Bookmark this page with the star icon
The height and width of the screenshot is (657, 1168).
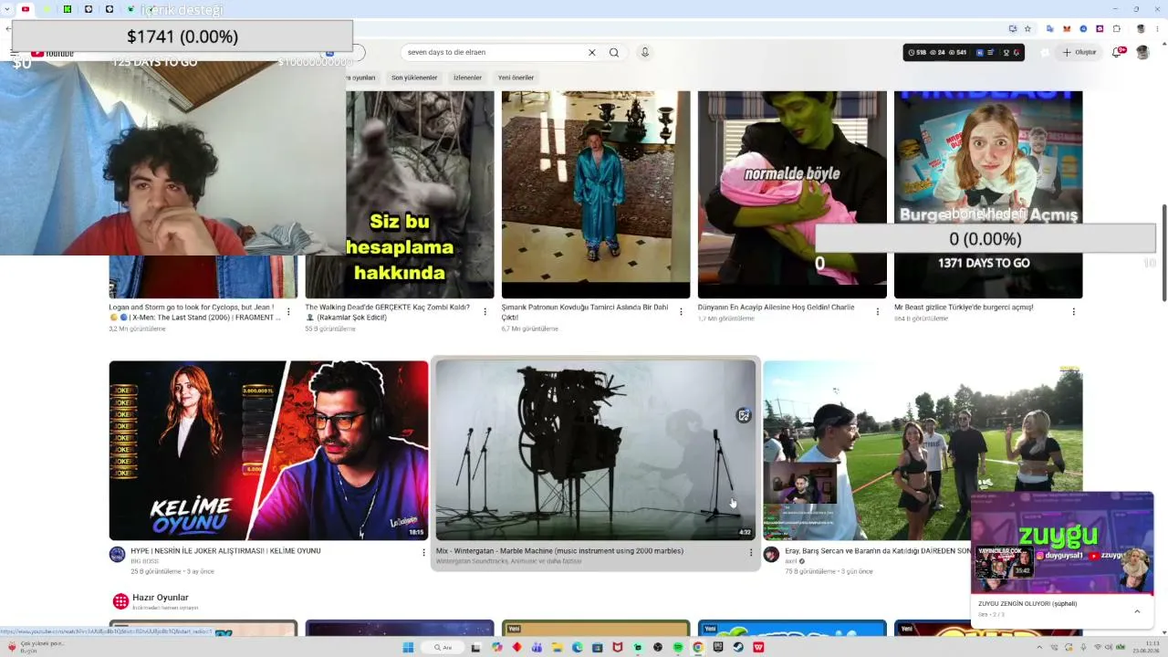coord(1027,28)
